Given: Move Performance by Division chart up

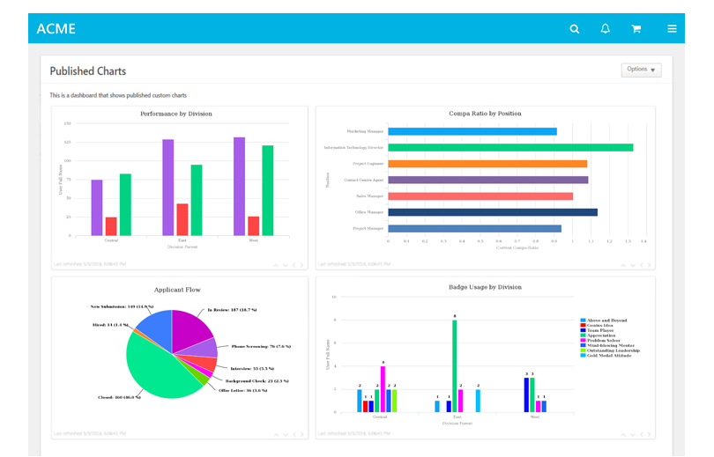Looking at the screenshot, I should 276,265.
